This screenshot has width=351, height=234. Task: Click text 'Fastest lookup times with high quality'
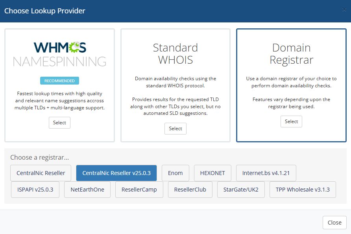(59, 94)
